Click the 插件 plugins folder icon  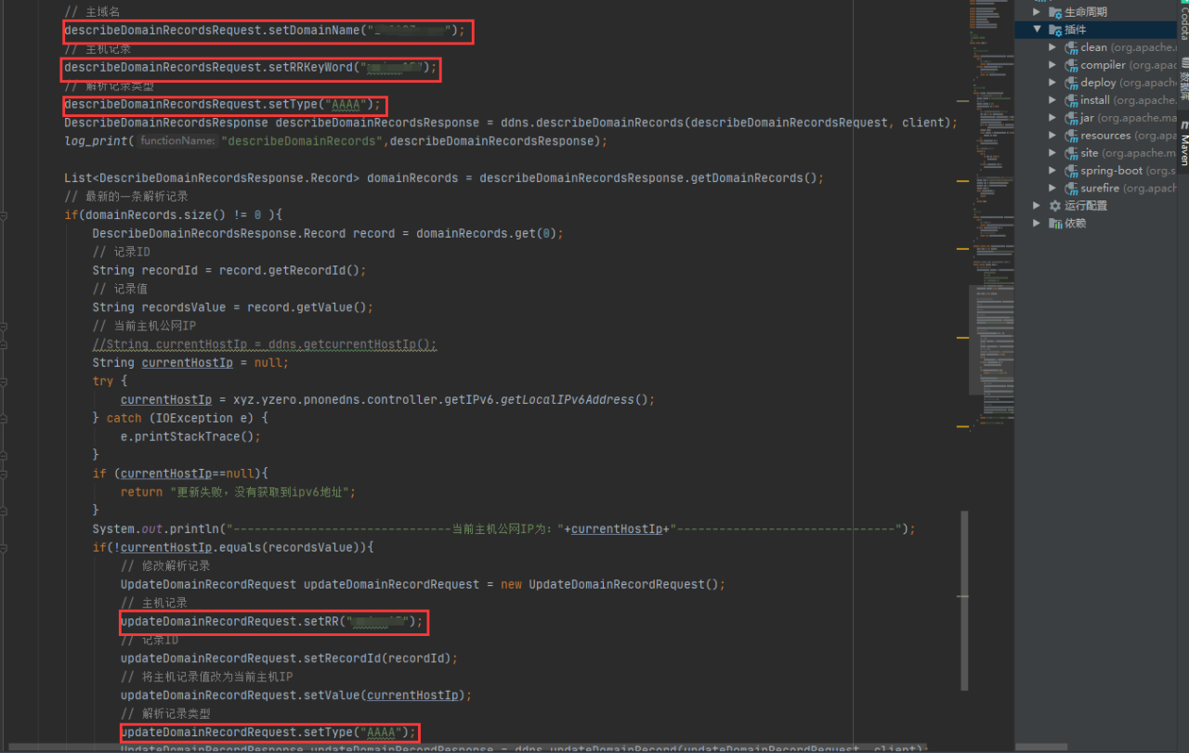(1055, 30)
